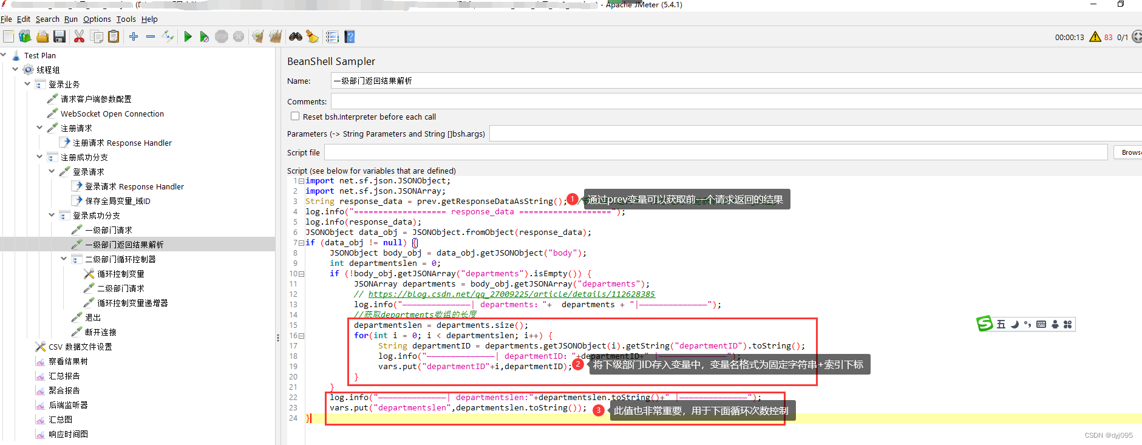The width and height of the screenshot is (1142, 445).
Task: Collapse the 线程组 tree node
Action: click(x=15, y=69)
